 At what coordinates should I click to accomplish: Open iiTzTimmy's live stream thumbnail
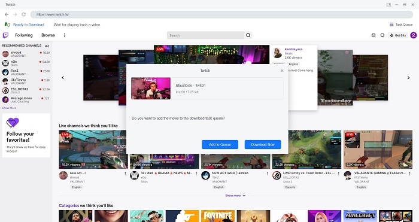[x=378, y=150]
